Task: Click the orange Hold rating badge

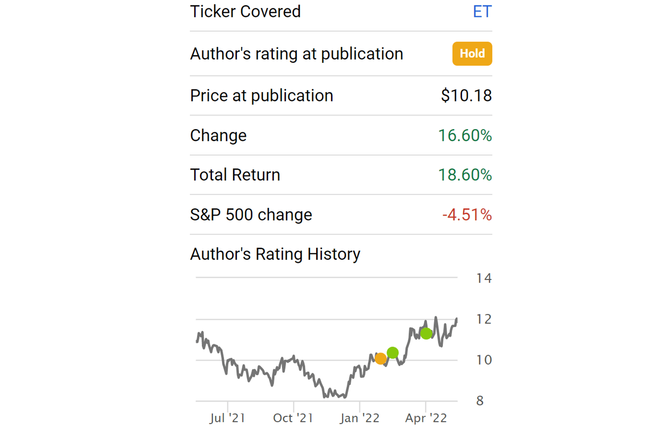Action: 472,54
